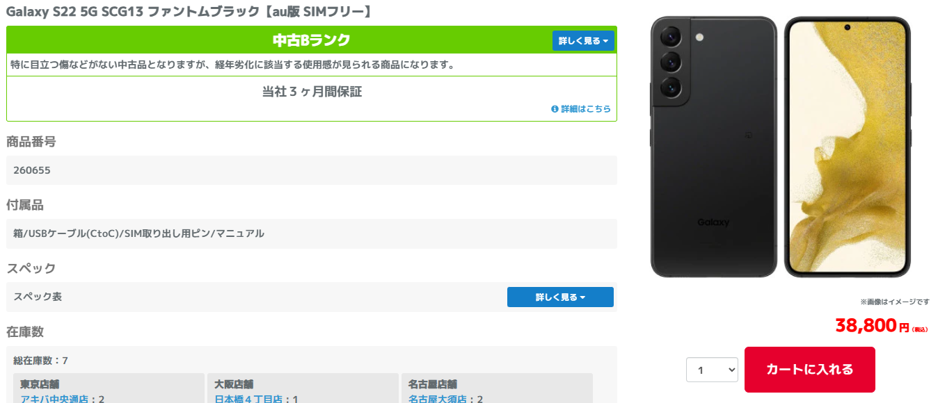
Task: Click the green 中古Bランク banner
Action: pyautogui.click(x=311, y=40)
